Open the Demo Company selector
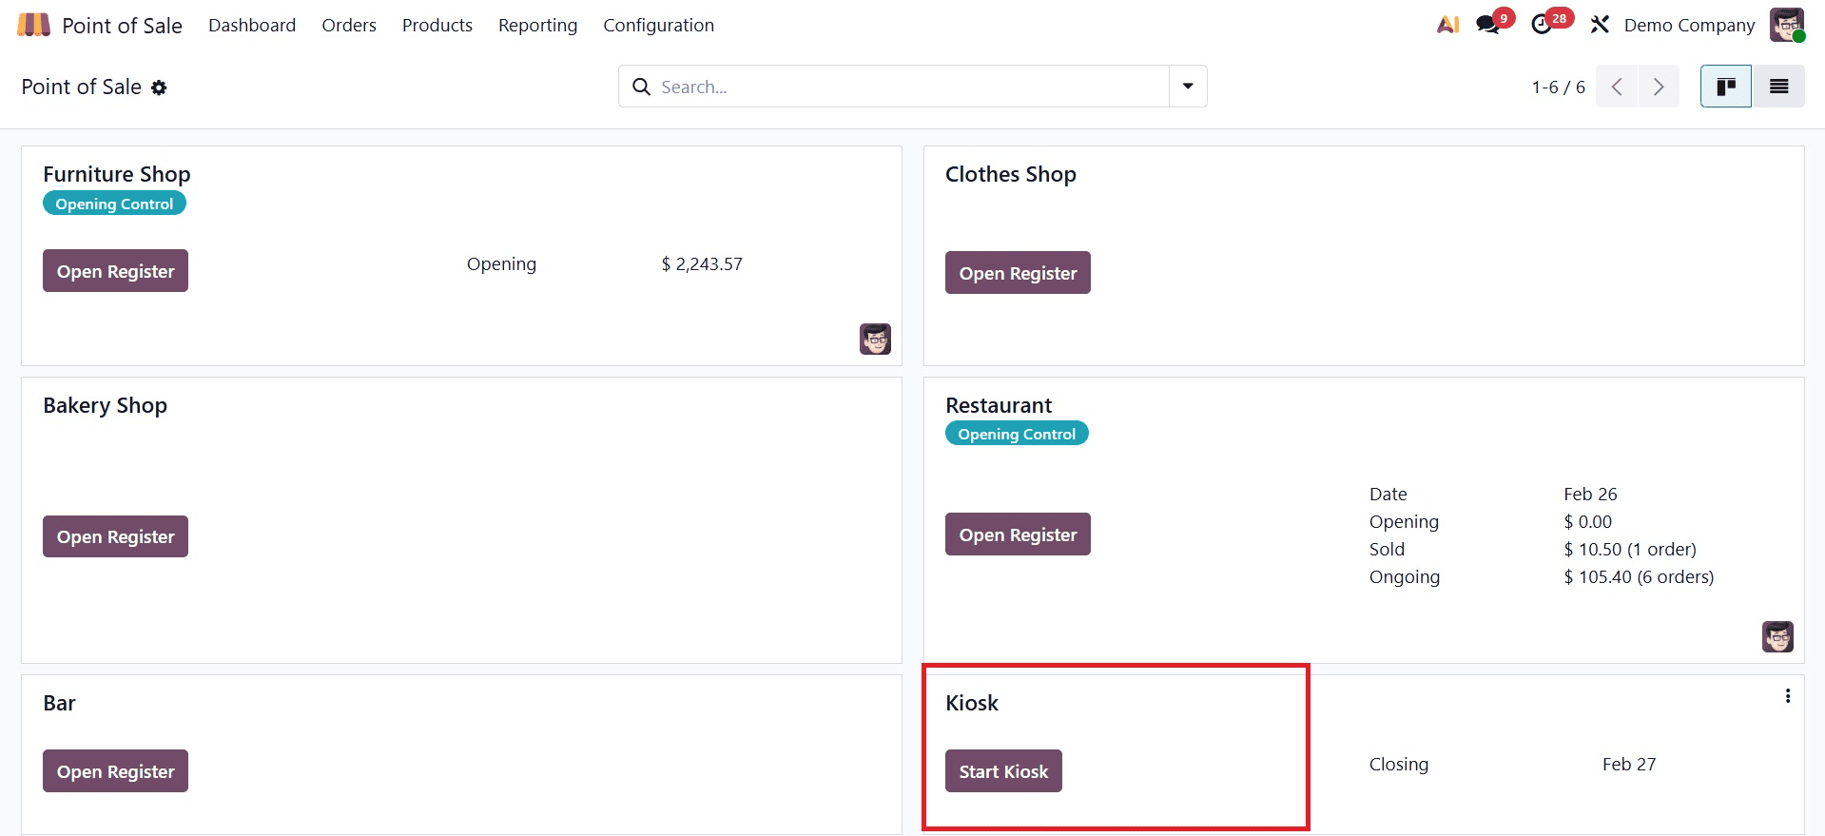This screenshot has width=1825, height=836. click(x=1688, y=24)
